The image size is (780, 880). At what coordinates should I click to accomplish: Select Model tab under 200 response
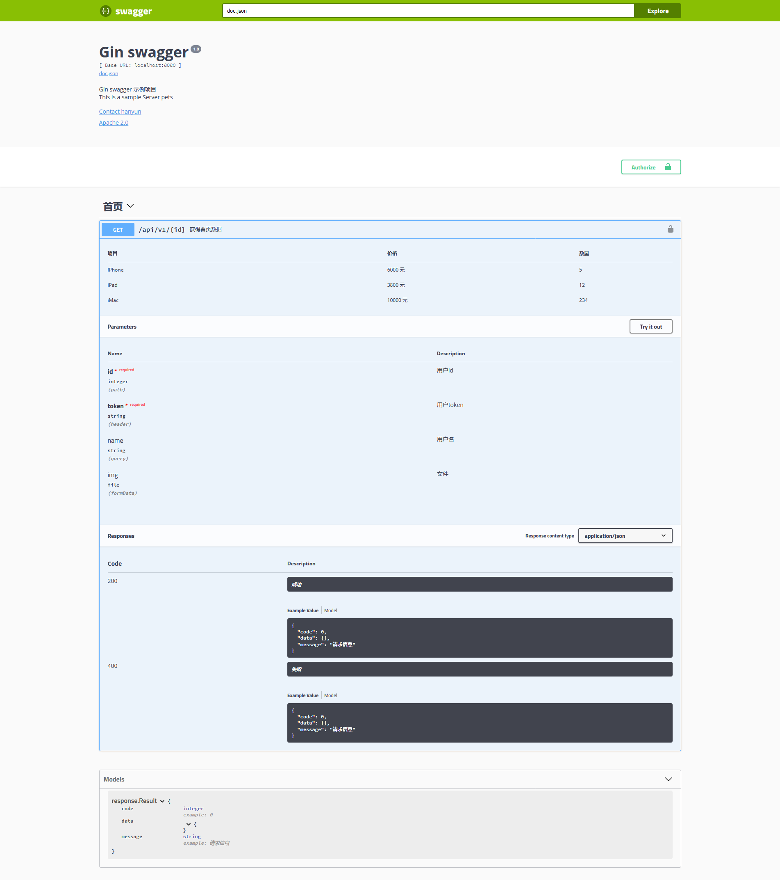point(330,610)
